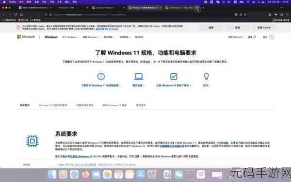
Task: Expand the 所有 Microsoft dropdown
Action: (x=236, y=37)
